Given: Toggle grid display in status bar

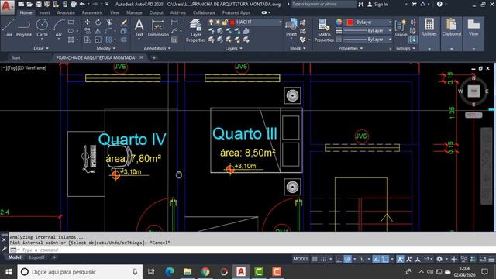Looking at the screenshot, I should pyautogui.click(x=315, y=259).
